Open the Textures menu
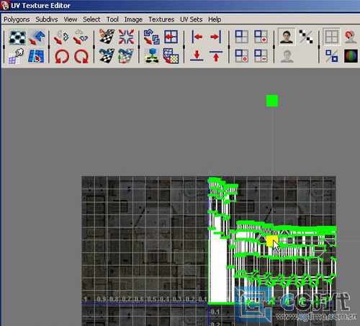Viewport: 360px width, 326px height. pyautogui.click(x=161, y=19)
